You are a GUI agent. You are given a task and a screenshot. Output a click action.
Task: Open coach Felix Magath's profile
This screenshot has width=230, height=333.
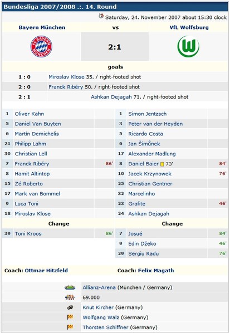(x=156, y=271)
